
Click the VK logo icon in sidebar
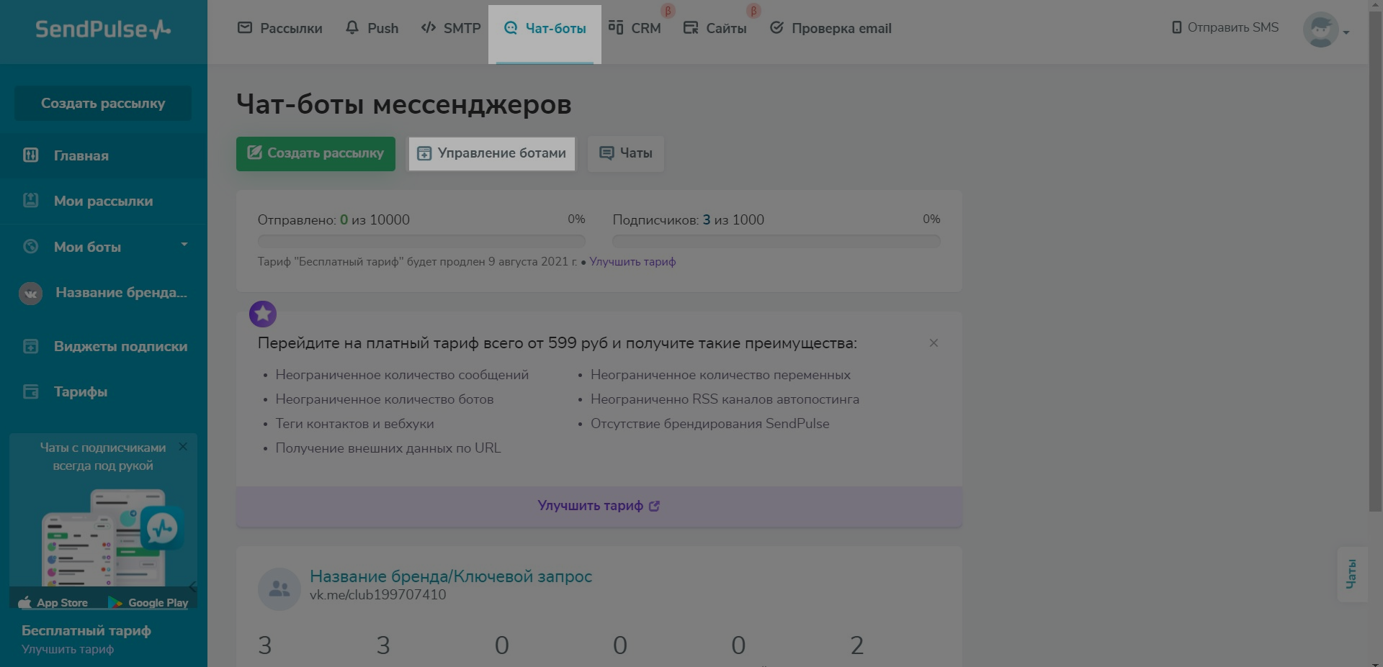click(x=30, y=293)
